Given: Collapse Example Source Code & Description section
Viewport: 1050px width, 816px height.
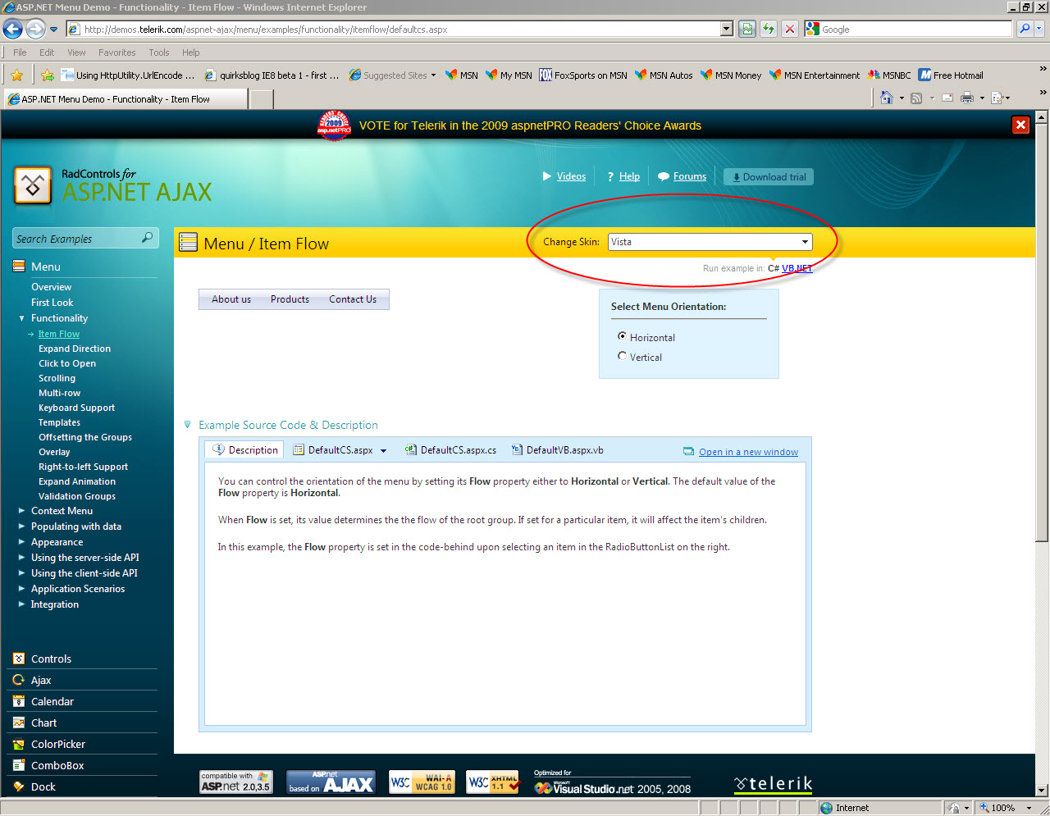Looking at the screenshot, I should coord(188,425).
